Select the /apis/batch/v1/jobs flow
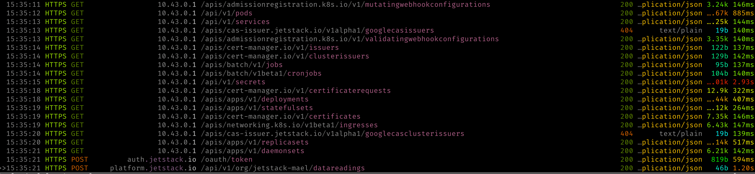Screen dimensions: 755x174 pyautogui.click(x=377, y=65)
